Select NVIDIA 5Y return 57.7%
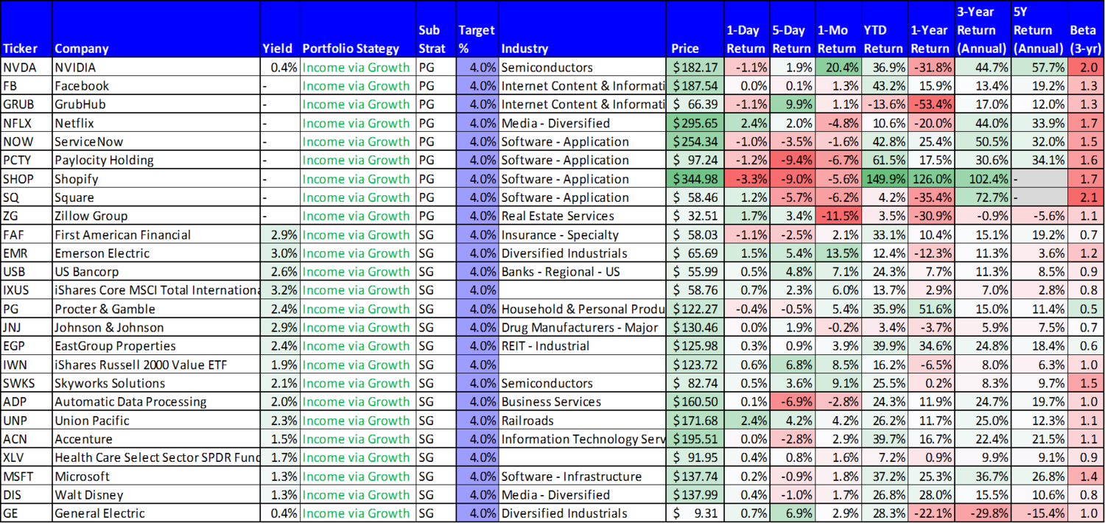Image resolution: width=1105 pixels, height=523 pixels. (x=1039, y=67)
